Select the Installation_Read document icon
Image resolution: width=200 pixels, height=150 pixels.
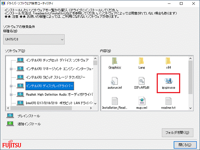coord(114,101)
